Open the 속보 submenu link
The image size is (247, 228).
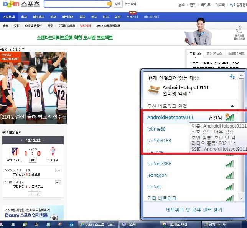[6, 26]
